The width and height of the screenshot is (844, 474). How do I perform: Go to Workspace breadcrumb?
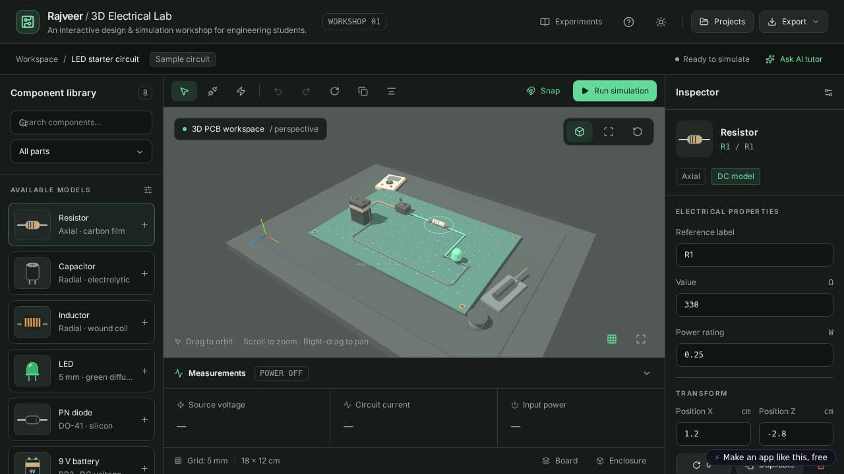(x=37, y=59)
